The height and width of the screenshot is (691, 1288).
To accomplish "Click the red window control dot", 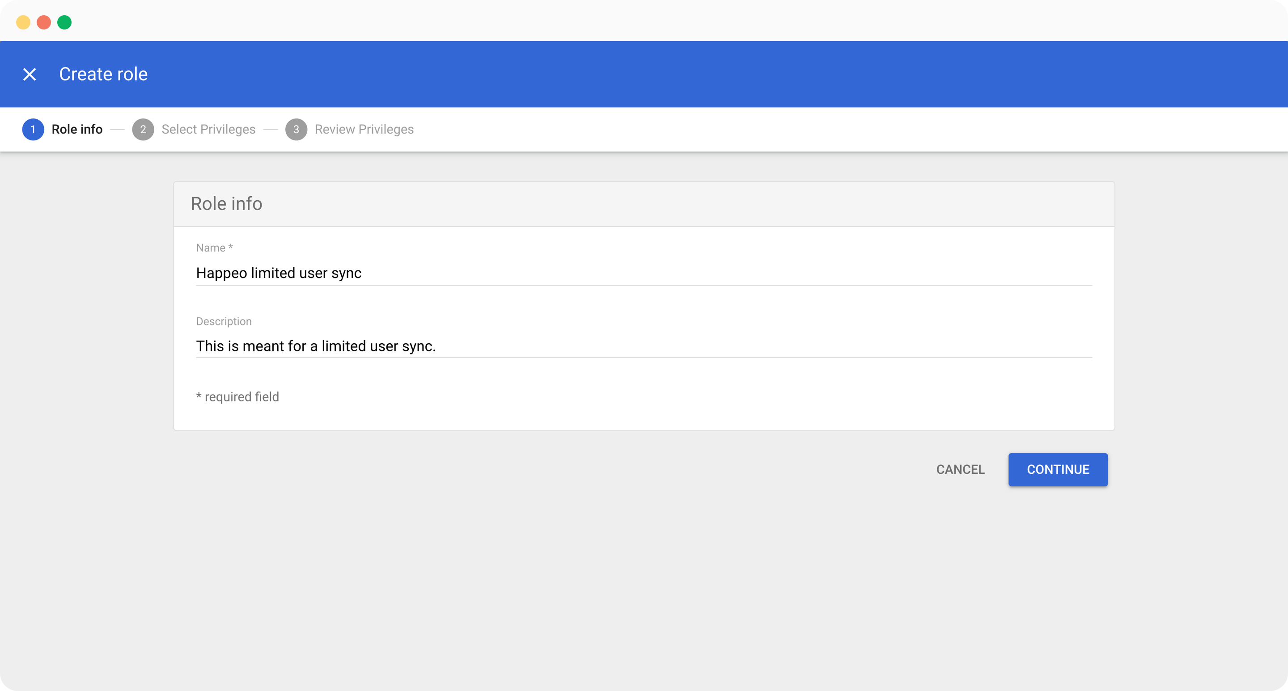I will click(44, 22).
